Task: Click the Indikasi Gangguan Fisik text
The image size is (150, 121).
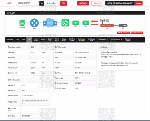Action: 109,52
